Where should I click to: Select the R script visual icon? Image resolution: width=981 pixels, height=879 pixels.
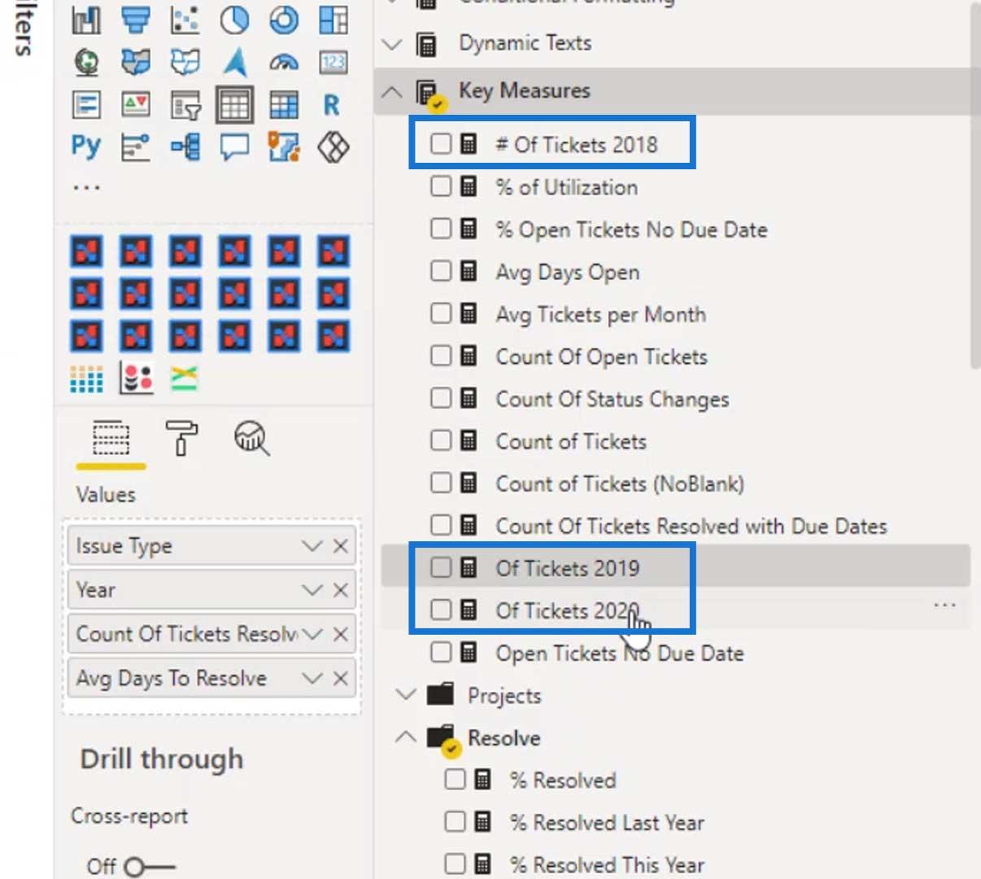[332, 105]
